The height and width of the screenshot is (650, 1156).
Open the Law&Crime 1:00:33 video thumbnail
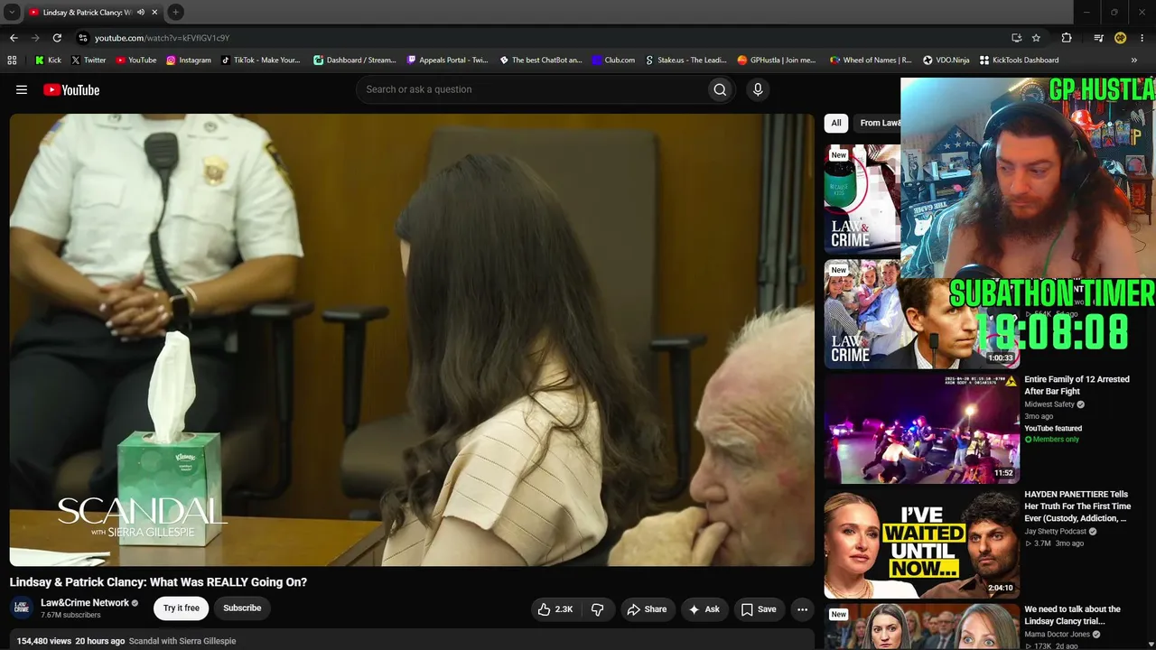tap(921, 314)
